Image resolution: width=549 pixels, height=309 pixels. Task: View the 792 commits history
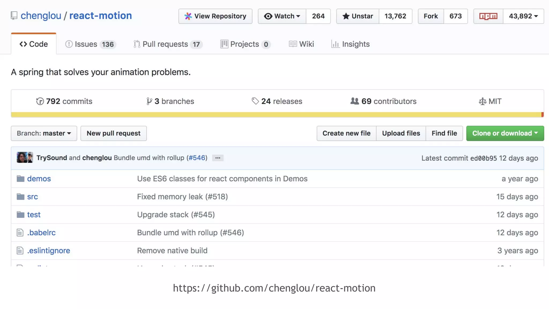coord(64,101)
